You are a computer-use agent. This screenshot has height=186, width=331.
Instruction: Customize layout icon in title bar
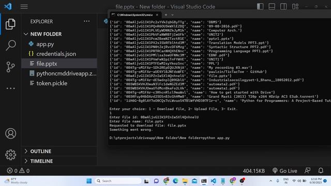click(295, 7)
